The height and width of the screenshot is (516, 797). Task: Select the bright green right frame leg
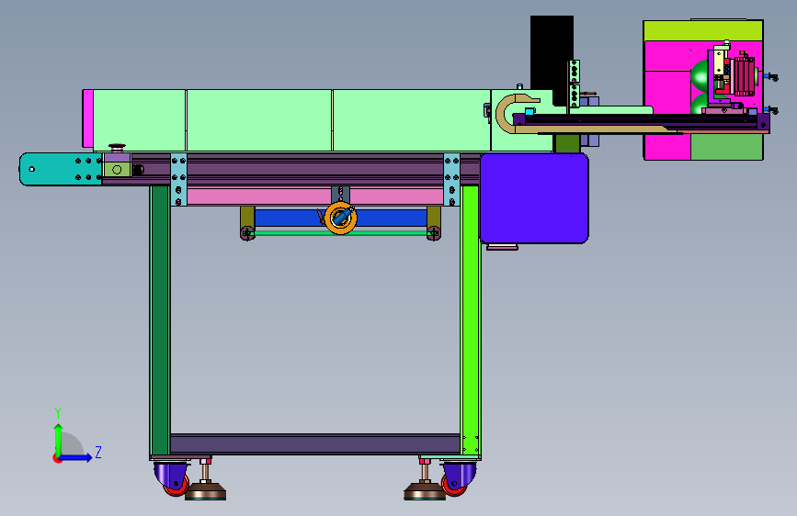pos(470,320)
